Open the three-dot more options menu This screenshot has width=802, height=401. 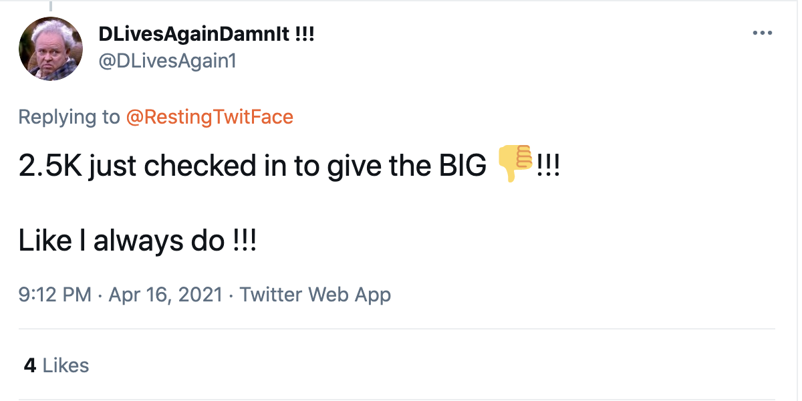tap(762, 33)
